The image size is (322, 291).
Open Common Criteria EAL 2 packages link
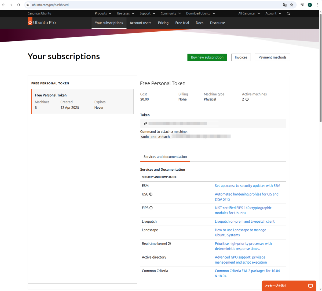point(247,273)
